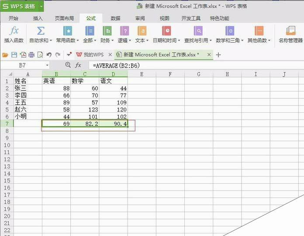304x236 pixels.
Task: Expand the quick access toolbar customize arrow
Action: pyautogui.click(x=69, y=54)
